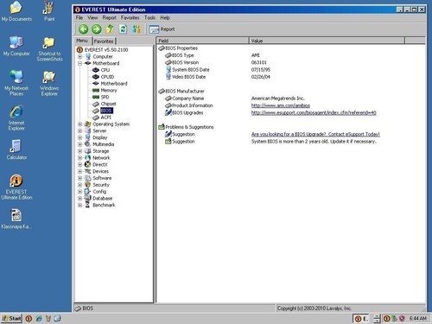Open the File menu

click(79, 18)
